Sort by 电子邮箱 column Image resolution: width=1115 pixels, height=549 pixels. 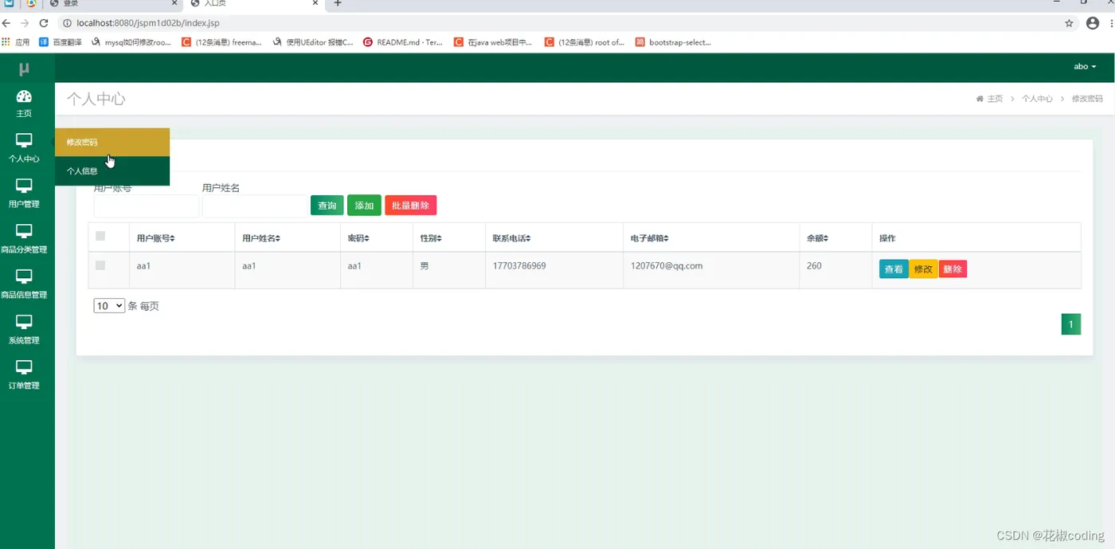(x=650, y=238)
